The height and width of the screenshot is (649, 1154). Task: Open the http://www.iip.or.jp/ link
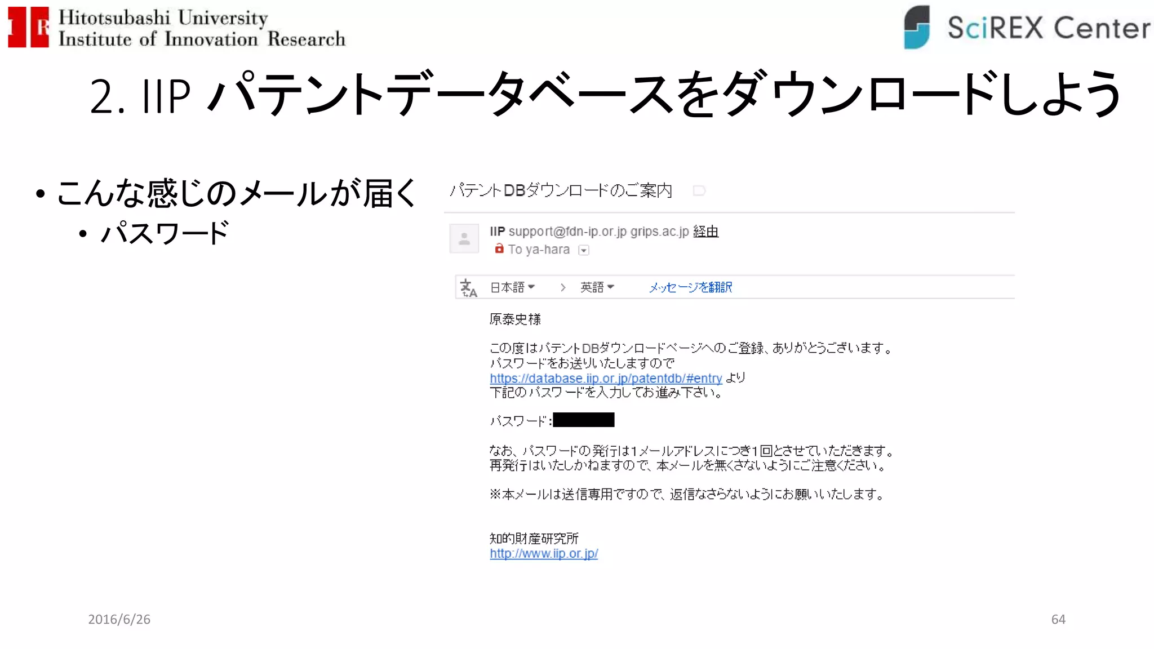544,553
